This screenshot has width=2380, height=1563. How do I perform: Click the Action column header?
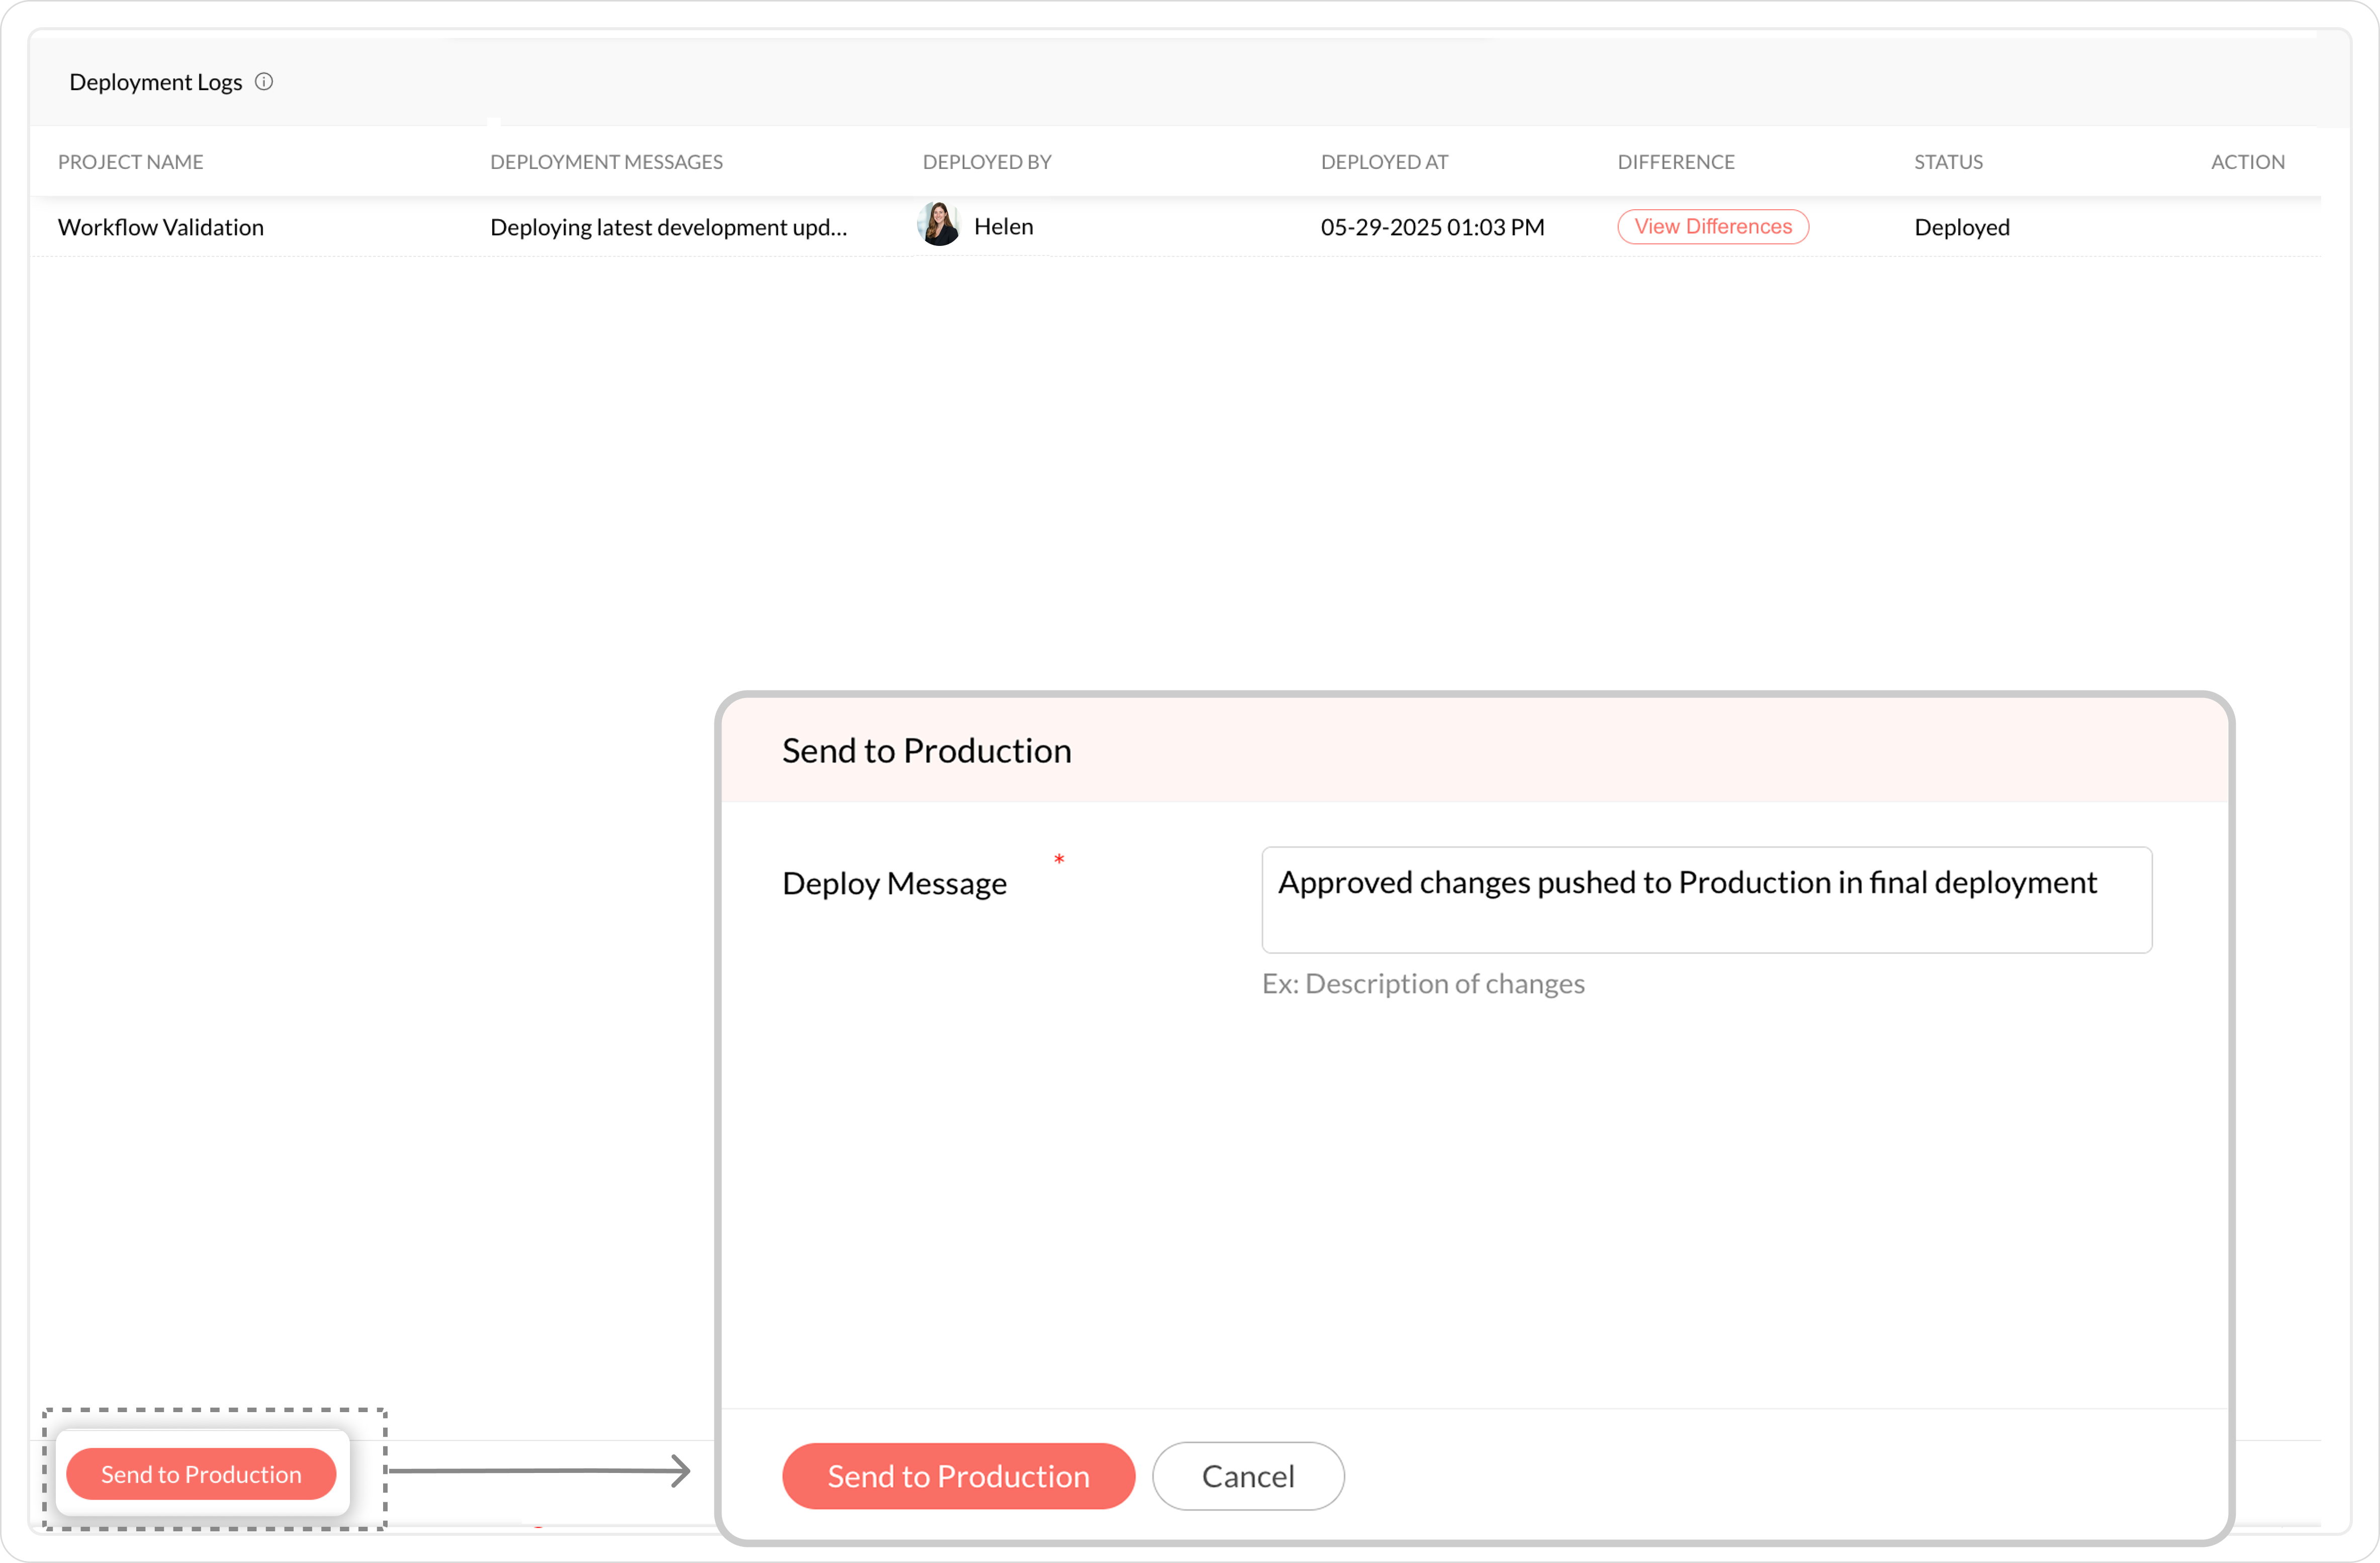(2247, 162)
